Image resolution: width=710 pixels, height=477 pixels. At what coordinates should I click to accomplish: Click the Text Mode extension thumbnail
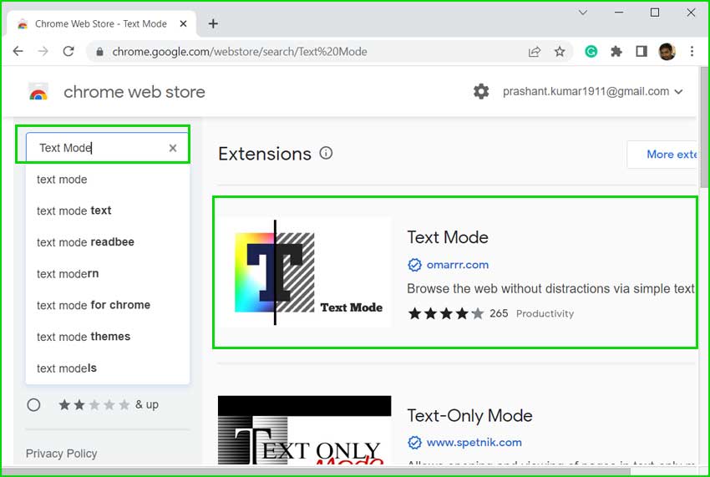coord(304,271)
